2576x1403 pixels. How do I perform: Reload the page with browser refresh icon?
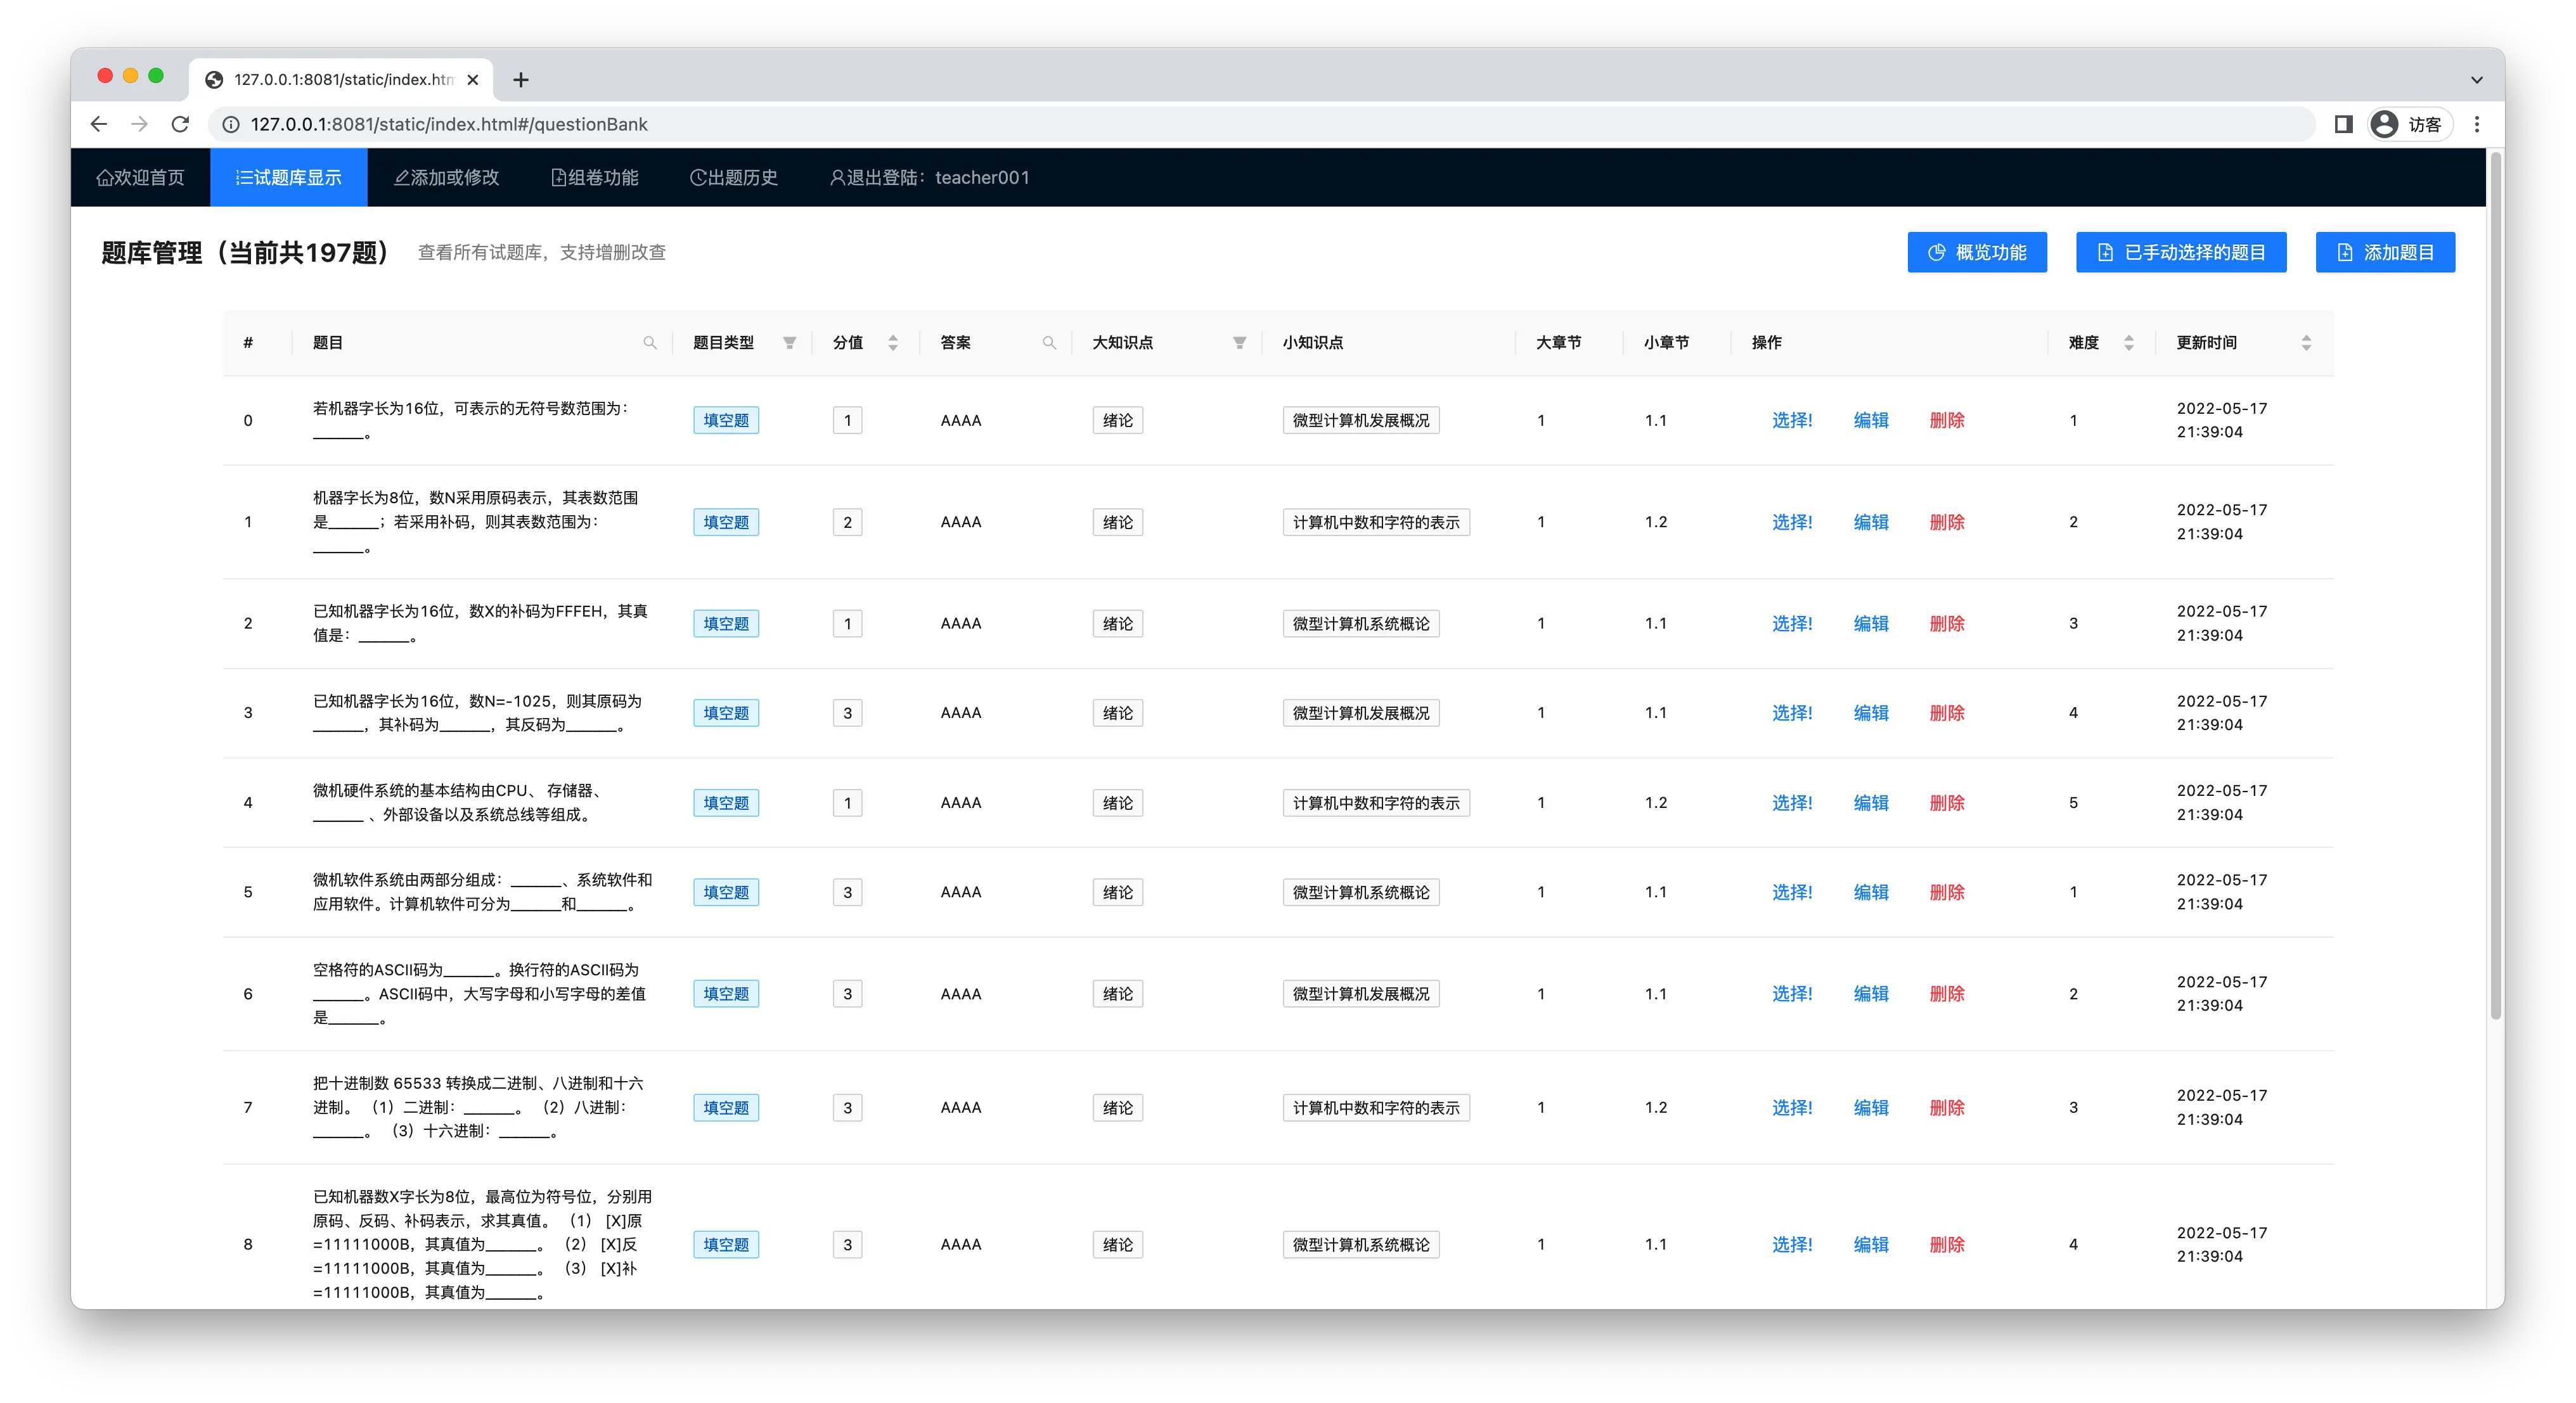tap(180, 124)
